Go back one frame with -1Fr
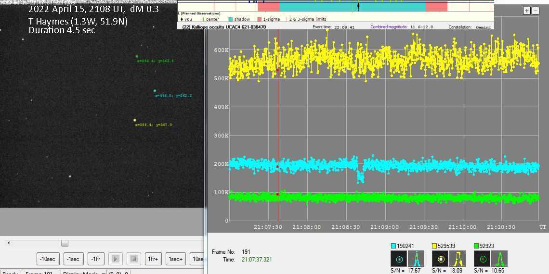The width and height of the screenshot is (549, 274). [x=95, y=259]
